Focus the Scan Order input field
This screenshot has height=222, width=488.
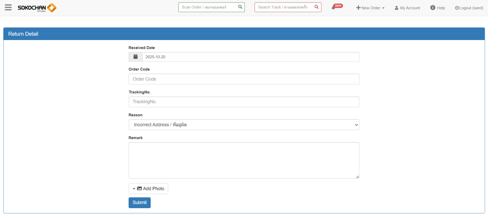click(208, 7)
